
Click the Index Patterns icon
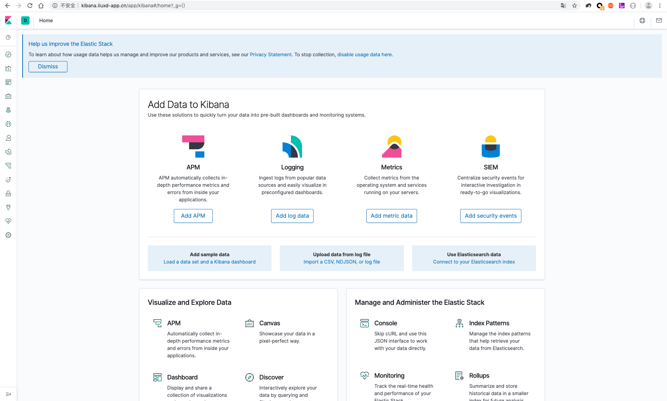pos(459,323)
